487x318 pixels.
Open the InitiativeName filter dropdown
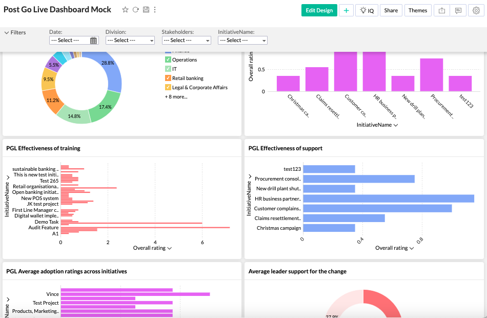point(242,41)
